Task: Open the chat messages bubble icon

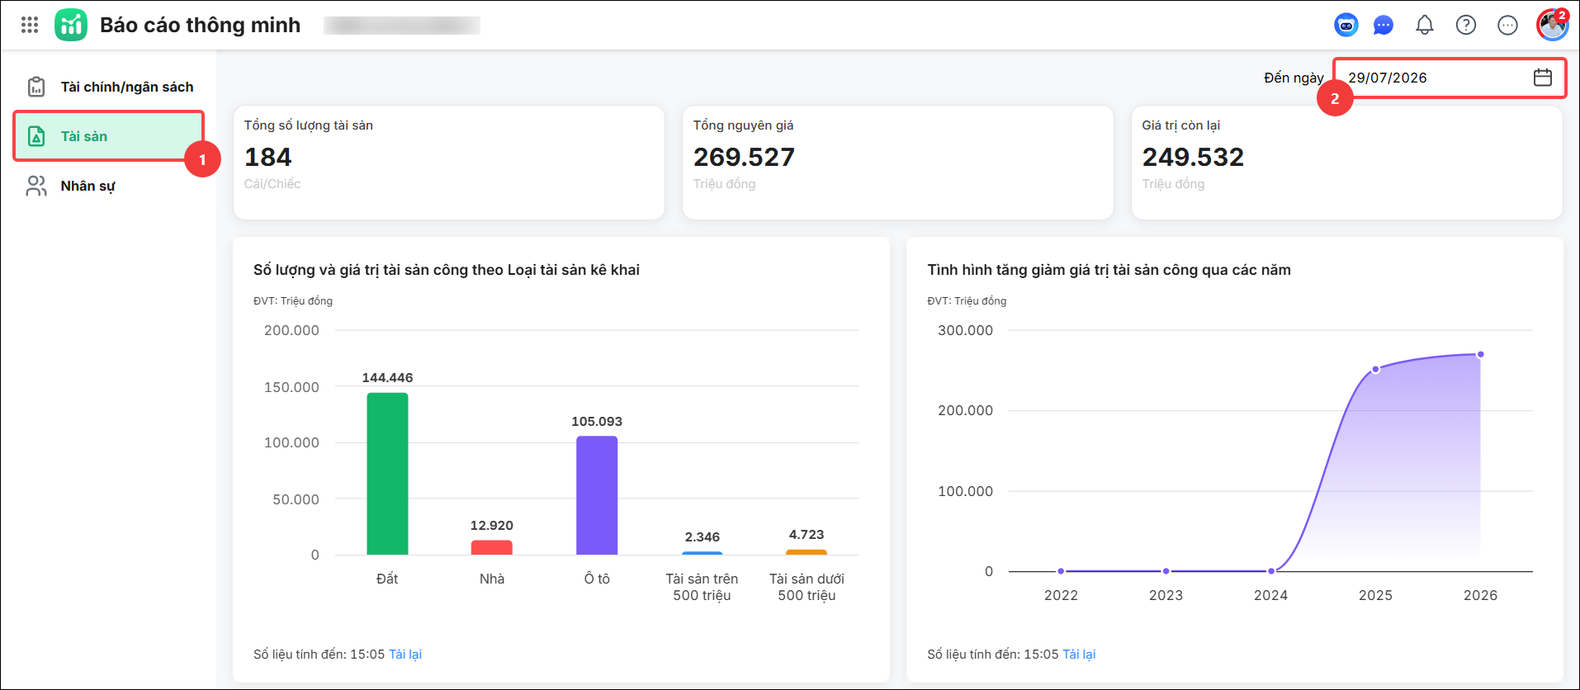Action: pos(1384,25)
